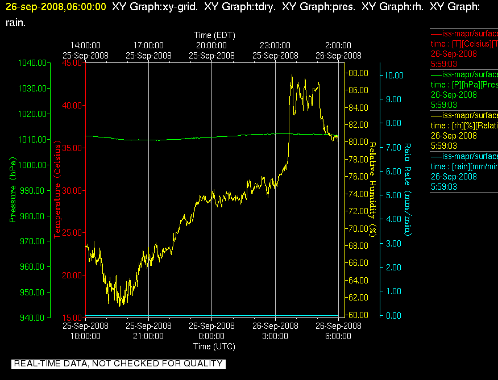This screenshot has height=380, width=498.
Task: Select the green pressure legend entry
Action: (x=464, y=90)
